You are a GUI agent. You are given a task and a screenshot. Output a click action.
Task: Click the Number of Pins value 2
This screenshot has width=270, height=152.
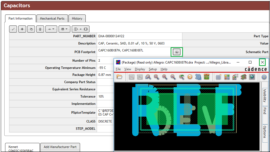click(99, 61)
